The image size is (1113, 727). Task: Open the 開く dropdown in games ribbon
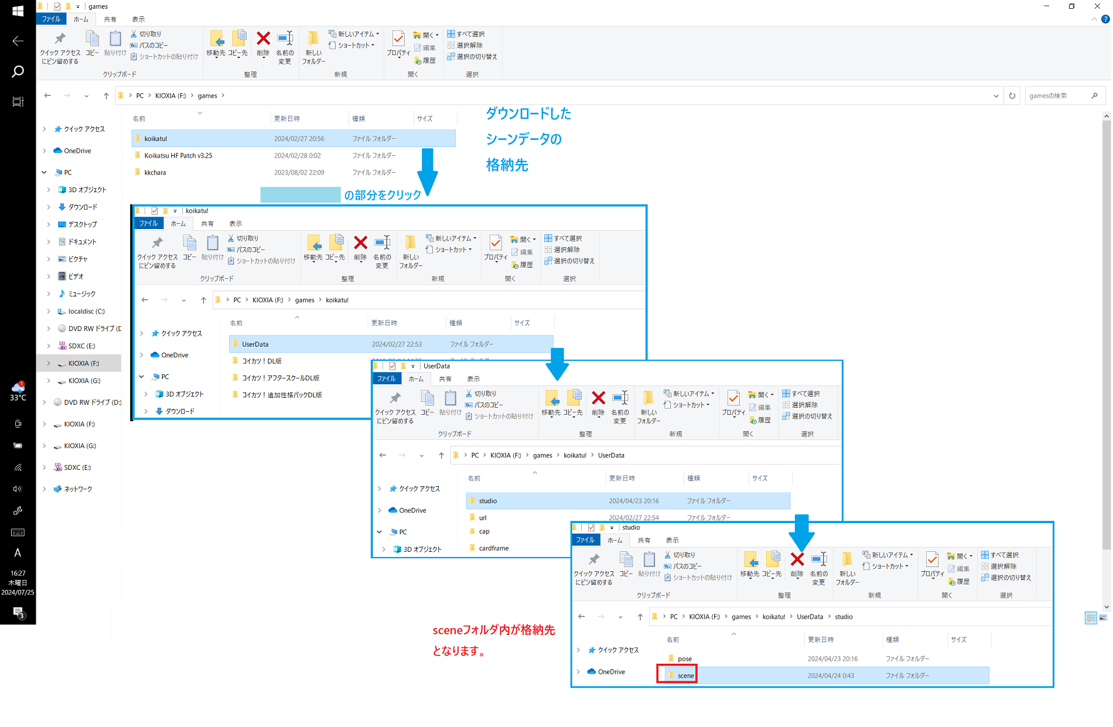[x=426, y=35]
